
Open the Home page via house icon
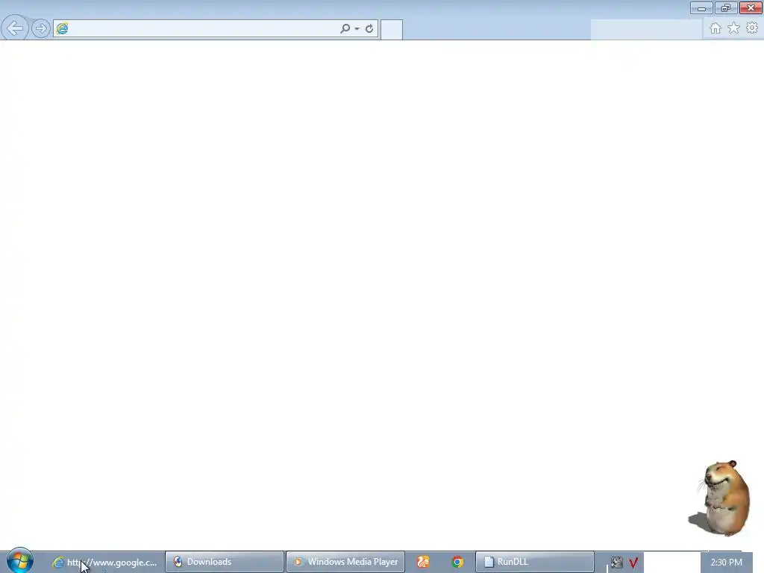click(716, 28)
